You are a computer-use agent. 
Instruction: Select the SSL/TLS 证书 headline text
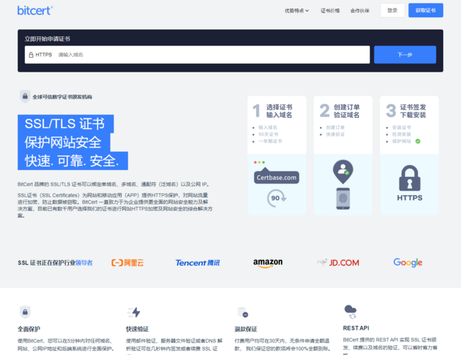pyautogui.click(x=65, y=124)
